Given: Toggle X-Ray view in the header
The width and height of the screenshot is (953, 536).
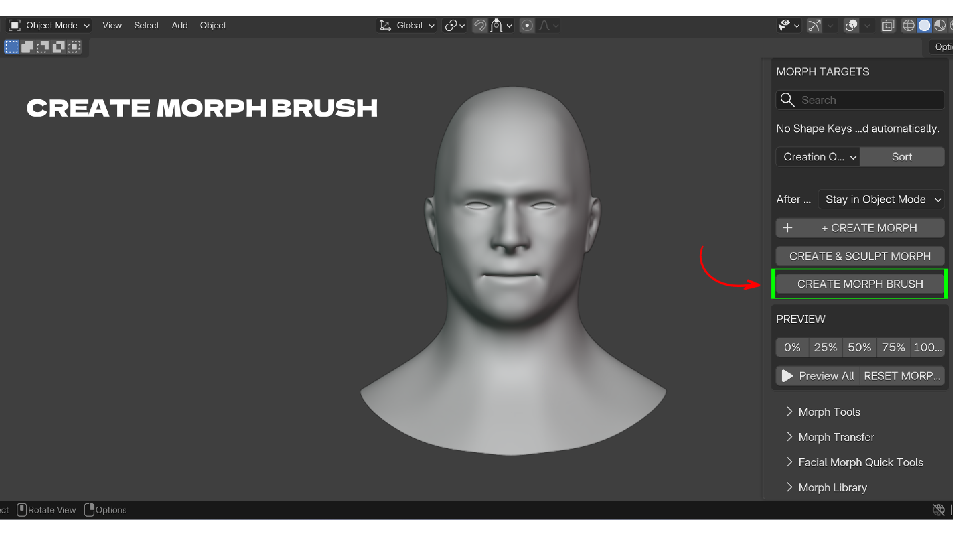Looking at the screenshot, I should pyautogui.click(x=888, y=26).
